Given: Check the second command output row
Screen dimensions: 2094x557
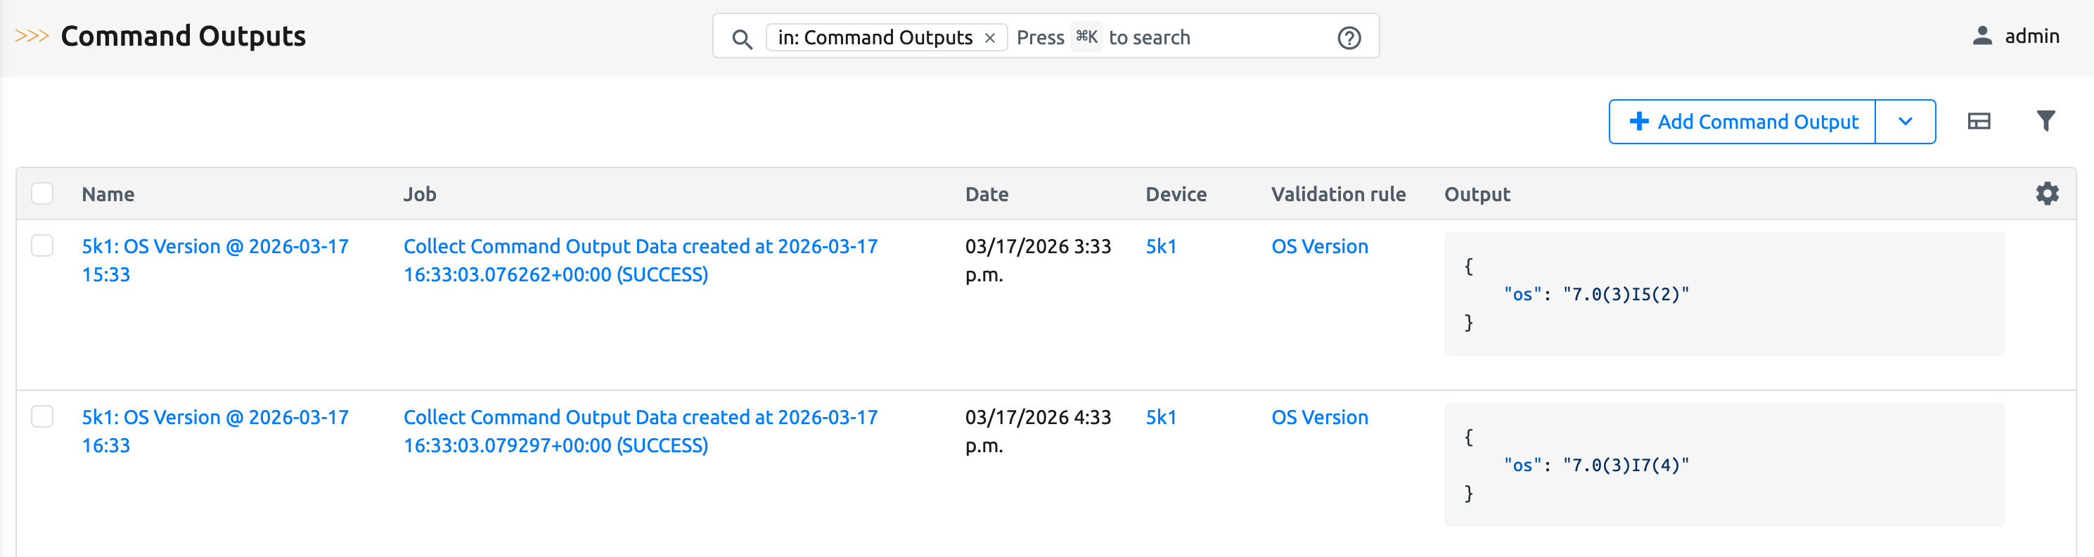Looking at the screenshot, I should coord(43,417).
